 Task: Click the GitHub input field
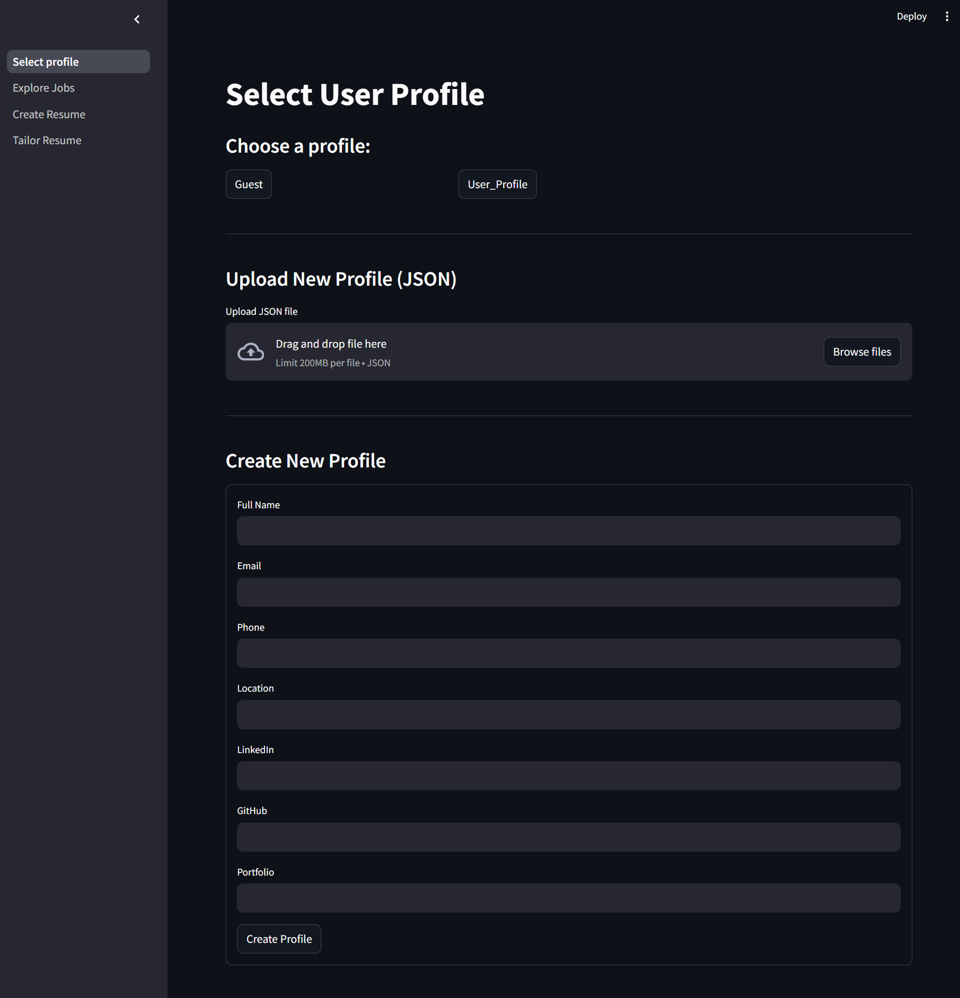(568, 837)
